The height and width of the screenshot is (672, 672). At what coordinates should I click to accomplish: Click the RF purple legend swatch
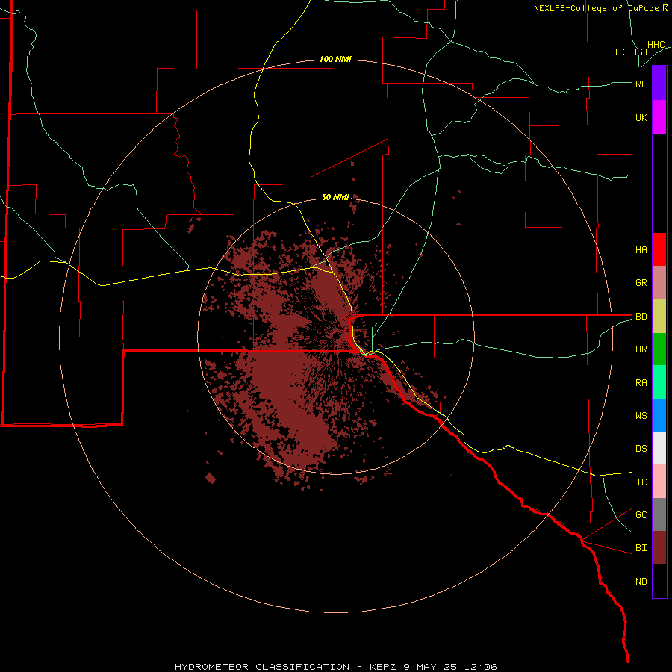click(659, 84)
